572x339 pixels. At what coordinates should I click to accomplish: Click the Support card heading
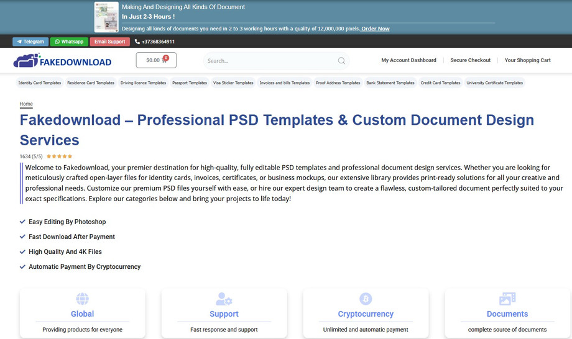224,314
